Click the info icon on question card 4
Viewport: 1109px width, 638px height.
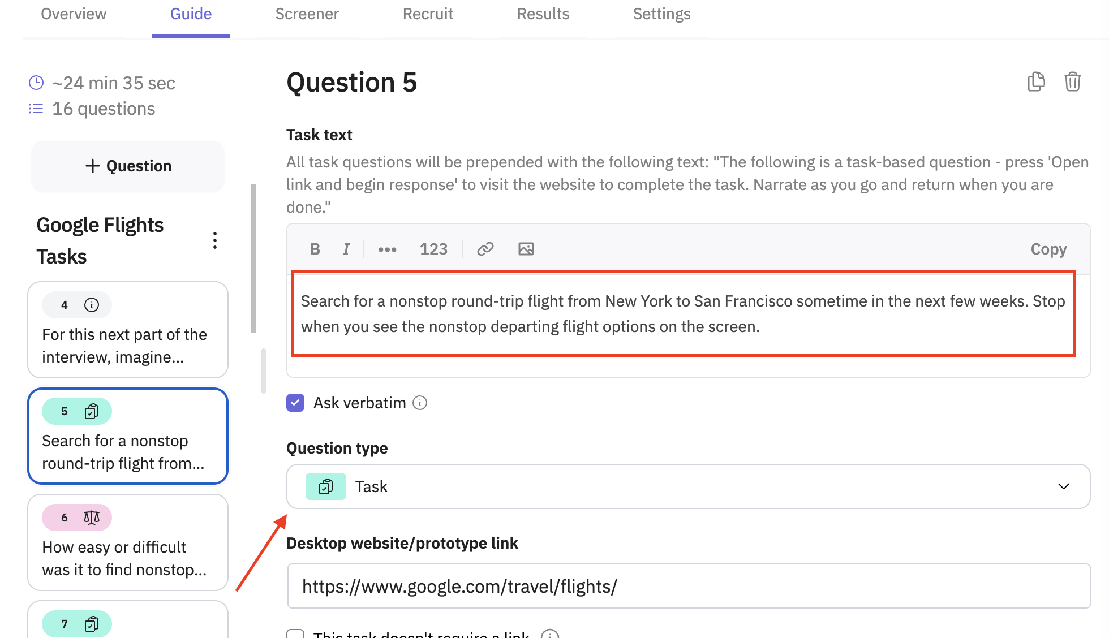(x=92, y=305)
